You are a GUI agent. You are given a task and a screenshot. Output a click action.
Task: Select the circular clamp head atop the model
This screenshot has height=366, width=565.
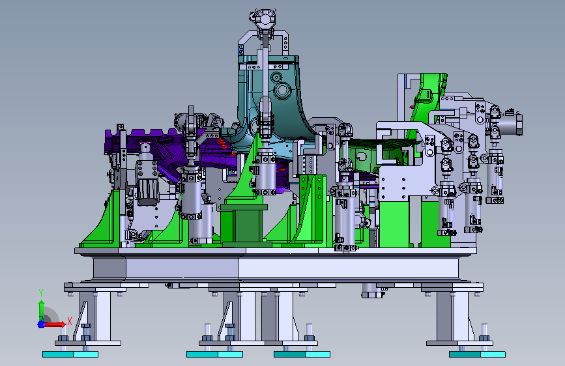[265, 18]
